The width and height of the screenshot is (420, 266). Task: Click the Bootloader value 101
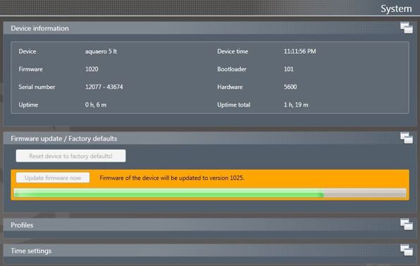click(288, 69)
